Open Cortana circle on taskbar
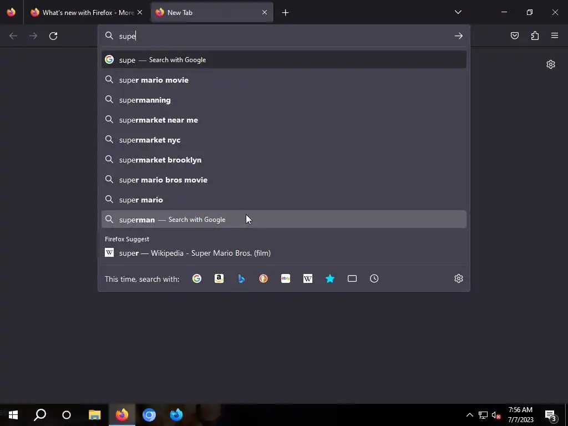The height and width of the screenshot is (426, 568). tap(67, 415)
